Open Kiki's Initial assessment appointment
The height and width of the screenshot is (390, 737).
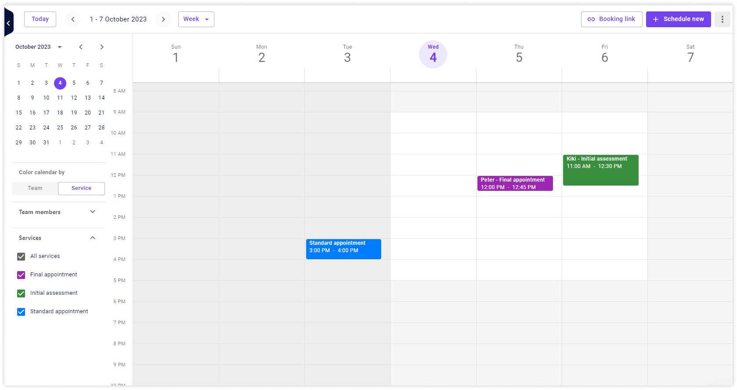[x=600, y=170]
